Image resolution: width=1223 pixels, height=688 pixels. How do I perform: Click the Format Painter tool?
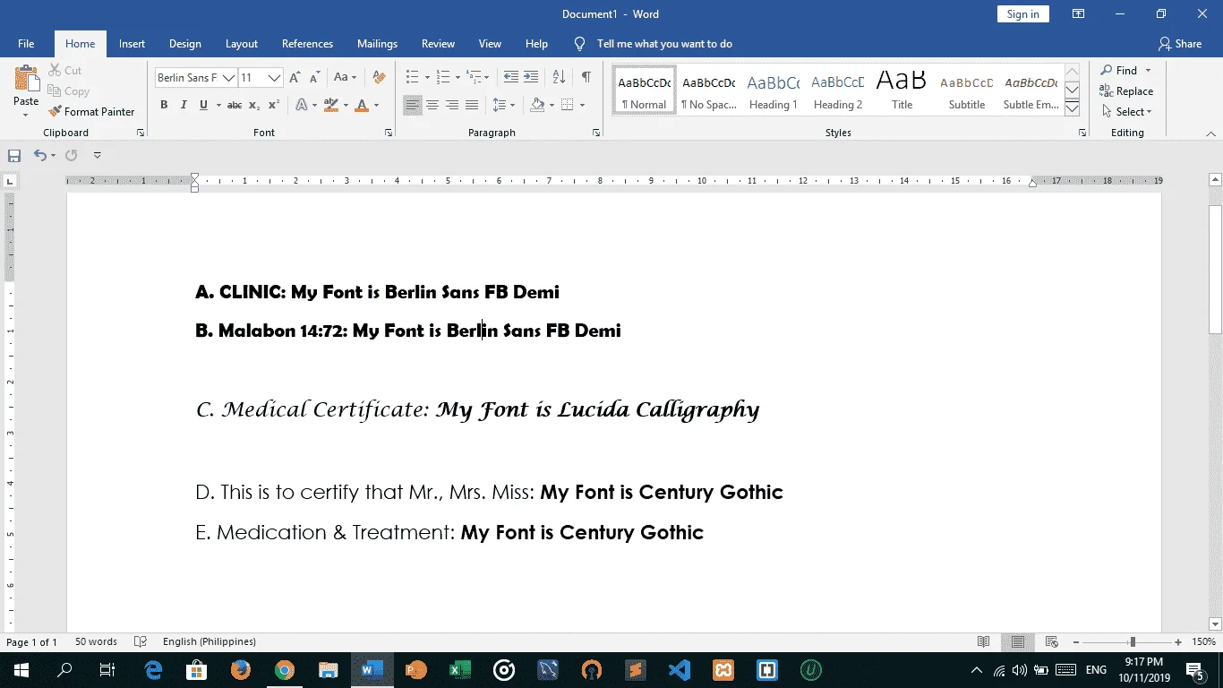(92, 112)
